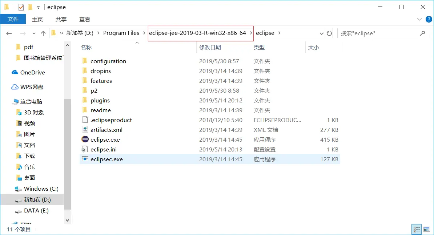This screenshot has width=434, height=235.
Task: Click the Windows (C:) drive icon
Action: [x=18, y=189]
